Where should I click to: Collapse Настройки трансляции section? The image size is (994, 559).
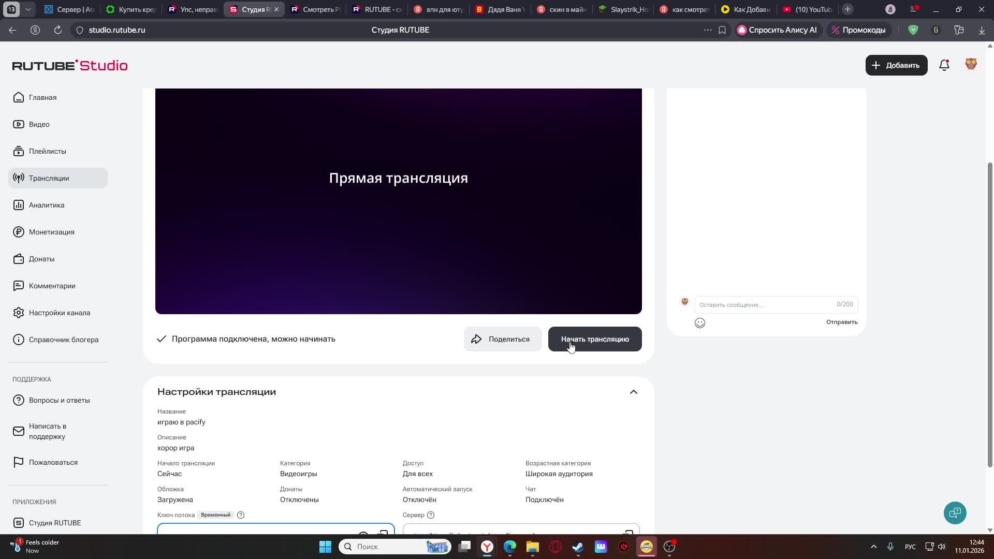[x=633, y=392]
